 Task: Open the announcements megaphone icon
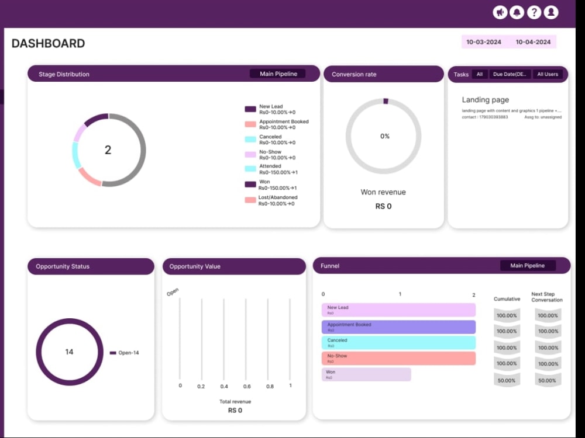[500, 12]
